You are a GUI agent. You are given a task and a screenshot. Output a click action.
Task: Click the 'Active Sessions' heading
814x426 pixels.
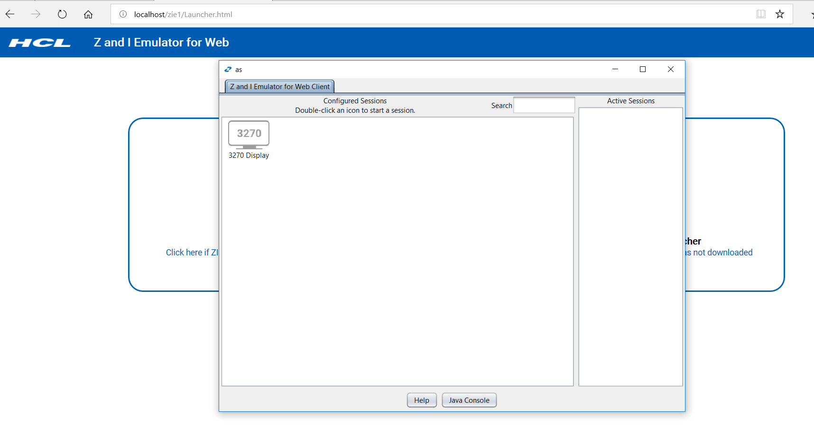[x=630, y=101]
